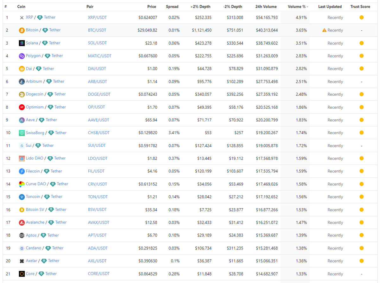This screenshot has height=283, width=380.
Task: Click the Dogecoin logo icon
Action: pos(22,94)
